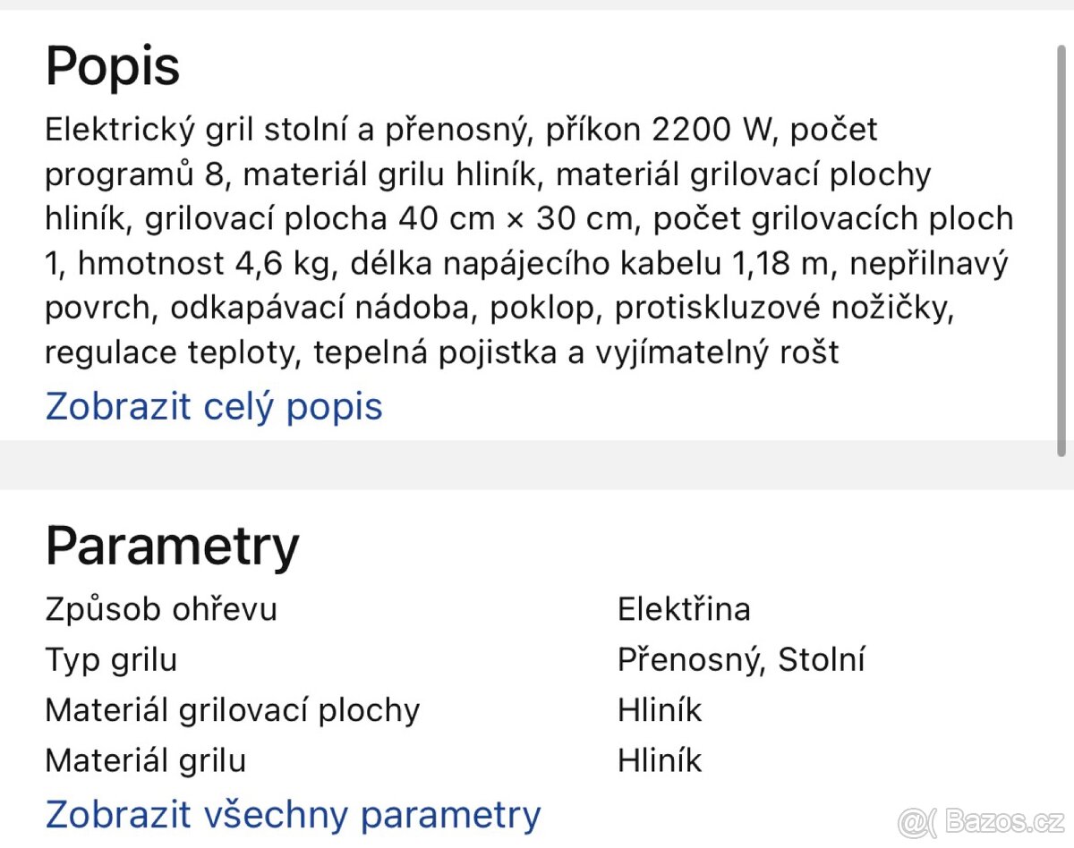Click "Hliník" next to Materiál grilu
This screenshot has height=848, width=1074.
(x=659, y=760)
